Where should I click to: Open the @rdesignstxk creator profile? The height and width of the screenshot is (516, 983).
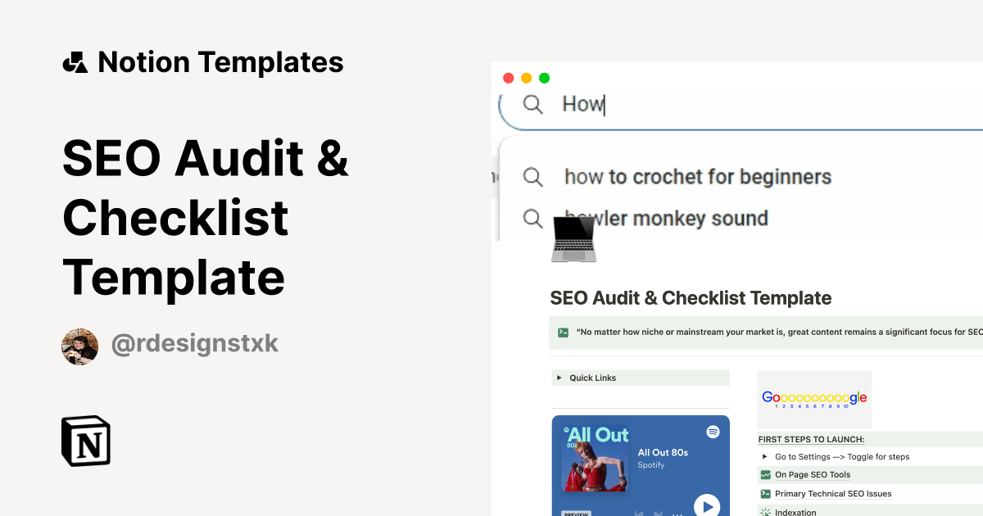click(x=194, y=343)
